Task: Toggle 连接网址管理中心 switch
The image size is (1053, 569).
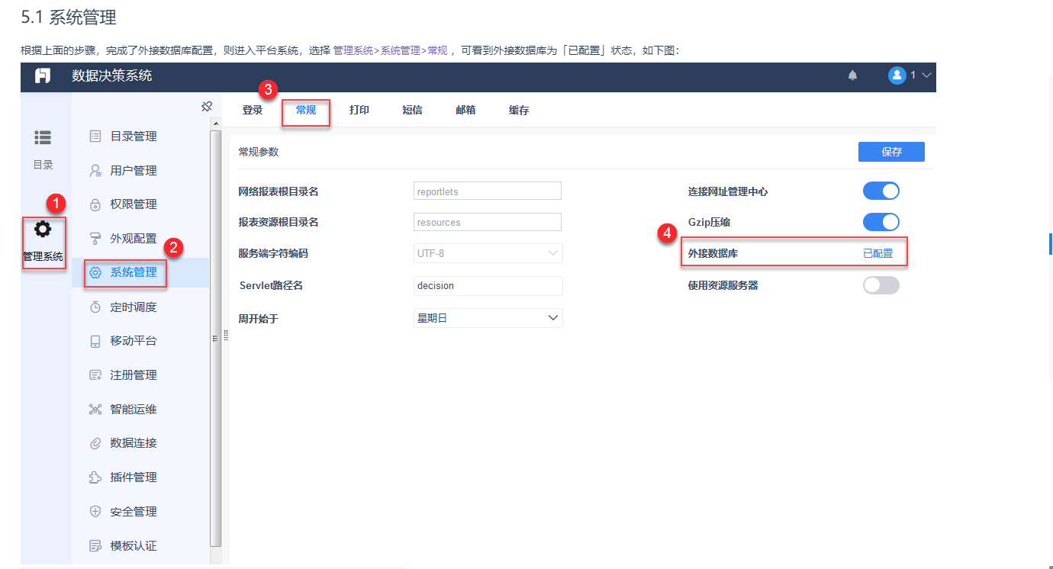Action: pyautogui.click(x=881, y=191)
